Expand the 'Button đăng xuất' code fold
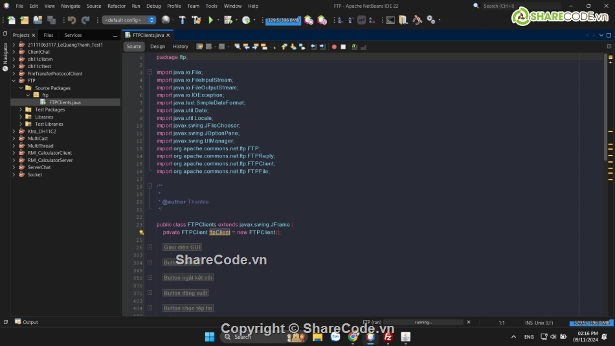 (x=150, y=293)
